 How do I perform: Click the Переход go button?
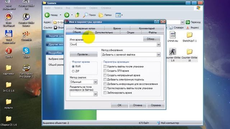pos(193,22)
